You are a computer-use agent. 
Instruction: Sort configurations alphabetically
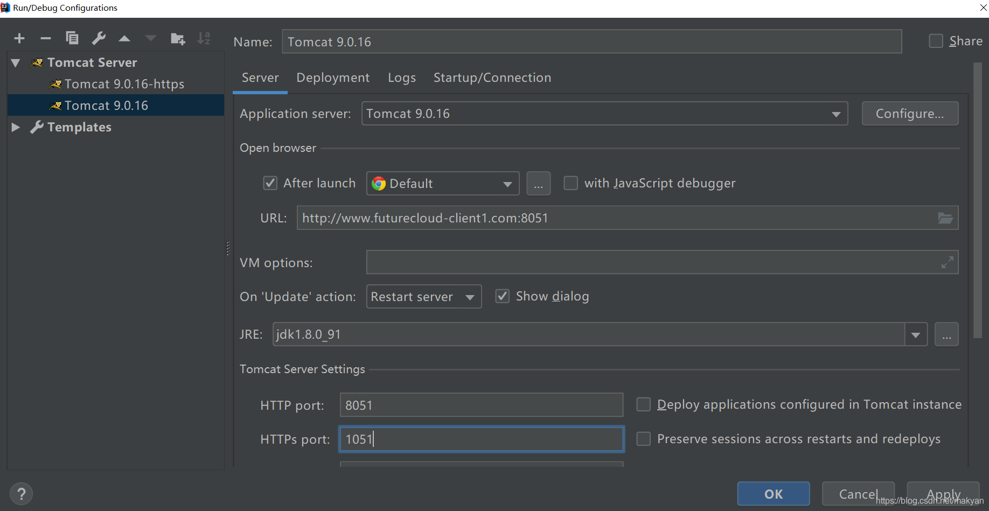(x=204, y=38)
